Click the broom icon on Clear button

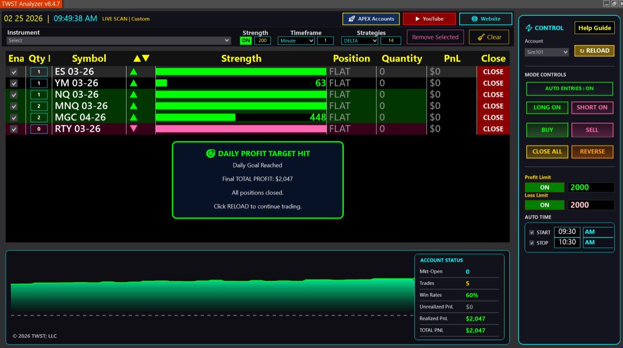[x=481, y=37]
